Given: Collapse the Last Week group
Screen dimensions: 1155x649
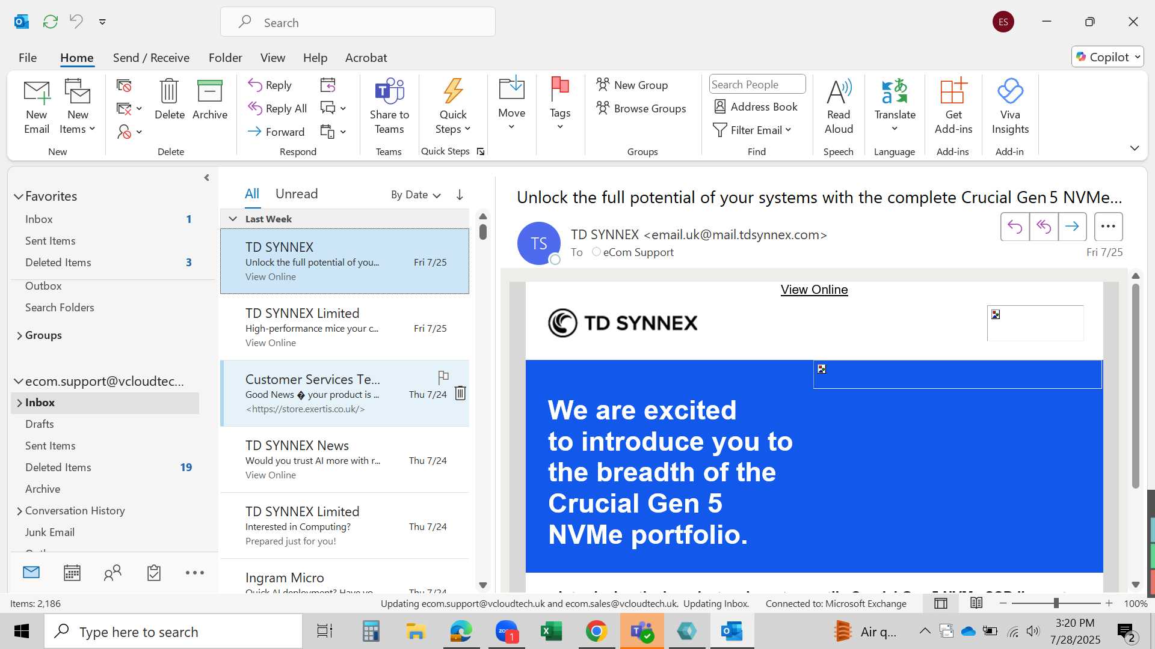Looking at the screenshot, I should (x=233, y=219).
